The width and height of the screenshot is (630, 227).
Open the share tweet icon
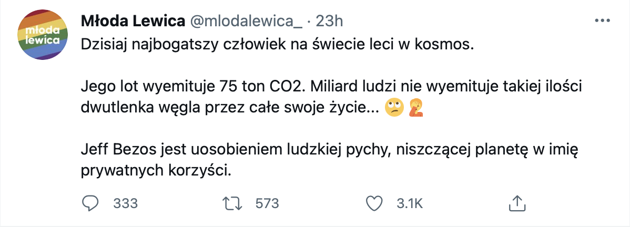pyautogui.click(x=516, y=203)
